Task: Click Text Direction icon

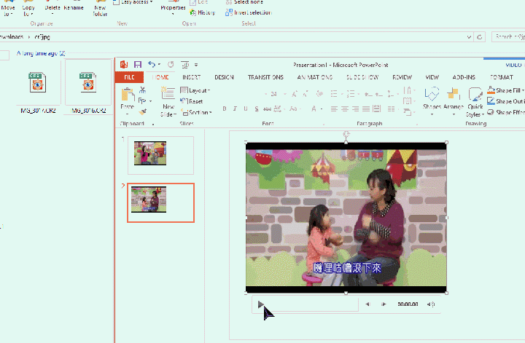Action: coord(408,90)
